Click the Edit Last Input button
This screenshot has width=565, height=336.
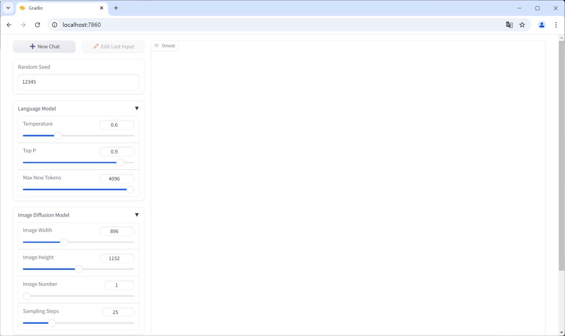[x=113, y=47]
